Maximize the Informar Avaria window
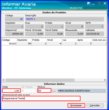 [x=99, y=4]
